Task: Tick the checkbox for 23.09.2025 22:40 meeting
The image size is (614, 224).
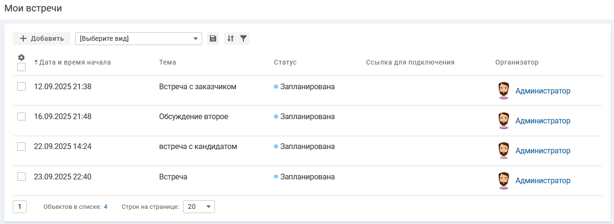Action: pos(21,177)
